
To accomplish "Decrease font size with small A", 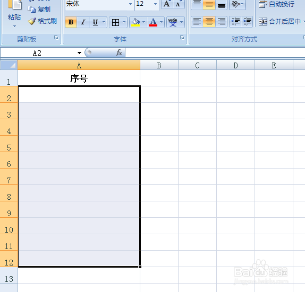I will (x=178, y=4).
